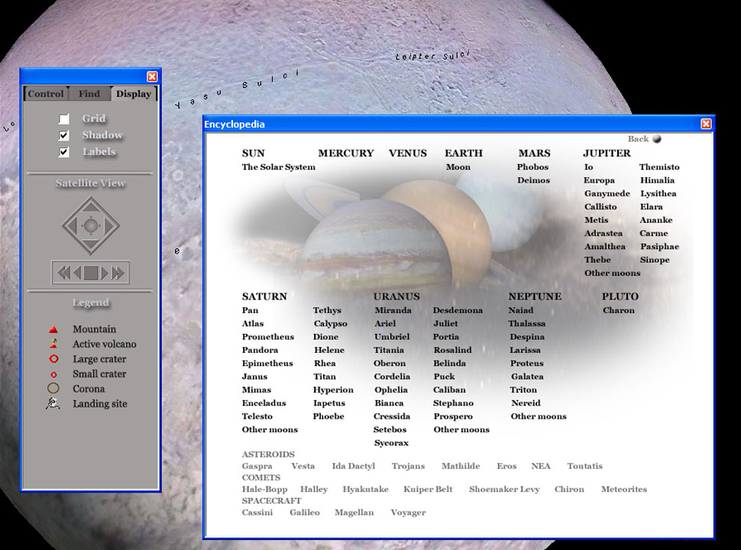Switch to the Control tab
741x550 pixels.
[x=46, y=93]
